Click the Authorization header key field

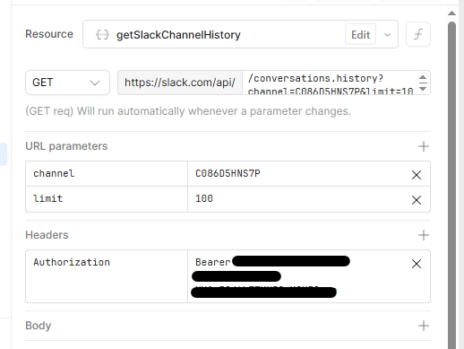coord(107,276)
